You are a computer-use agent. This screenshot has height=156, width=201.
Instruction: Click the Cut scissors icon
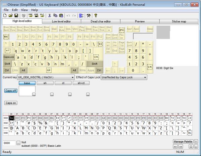(50, 16)
